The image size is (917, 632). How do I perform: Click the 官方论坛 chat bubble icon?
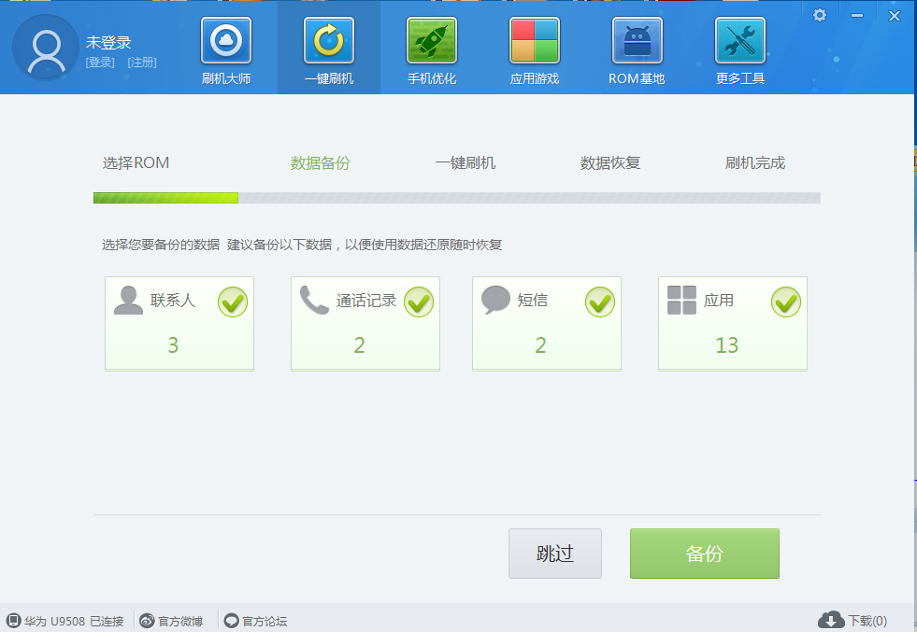point(232,621)
